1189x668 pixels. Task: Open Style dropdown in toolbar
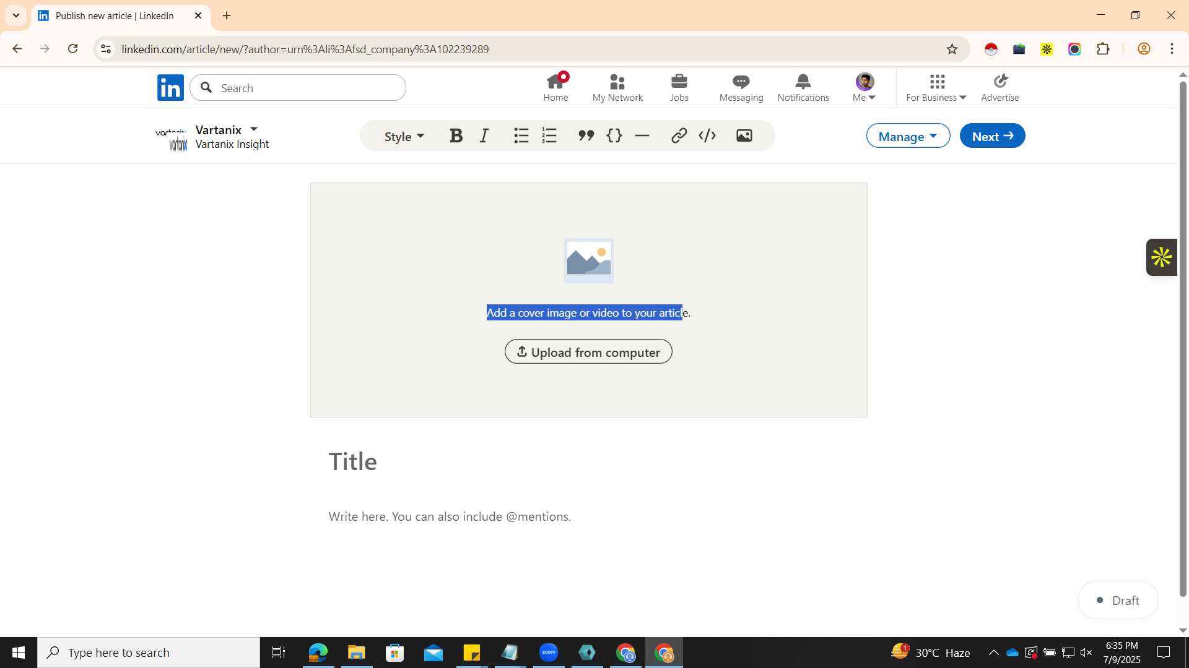[404, 137]
